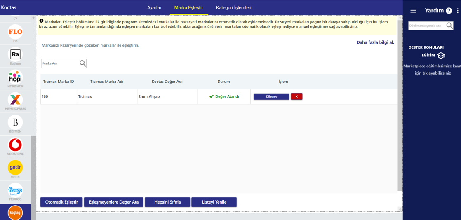461x220 pixels.
Task: Click the Ticimax Marka Adı column header
Action: coord(106,81)
